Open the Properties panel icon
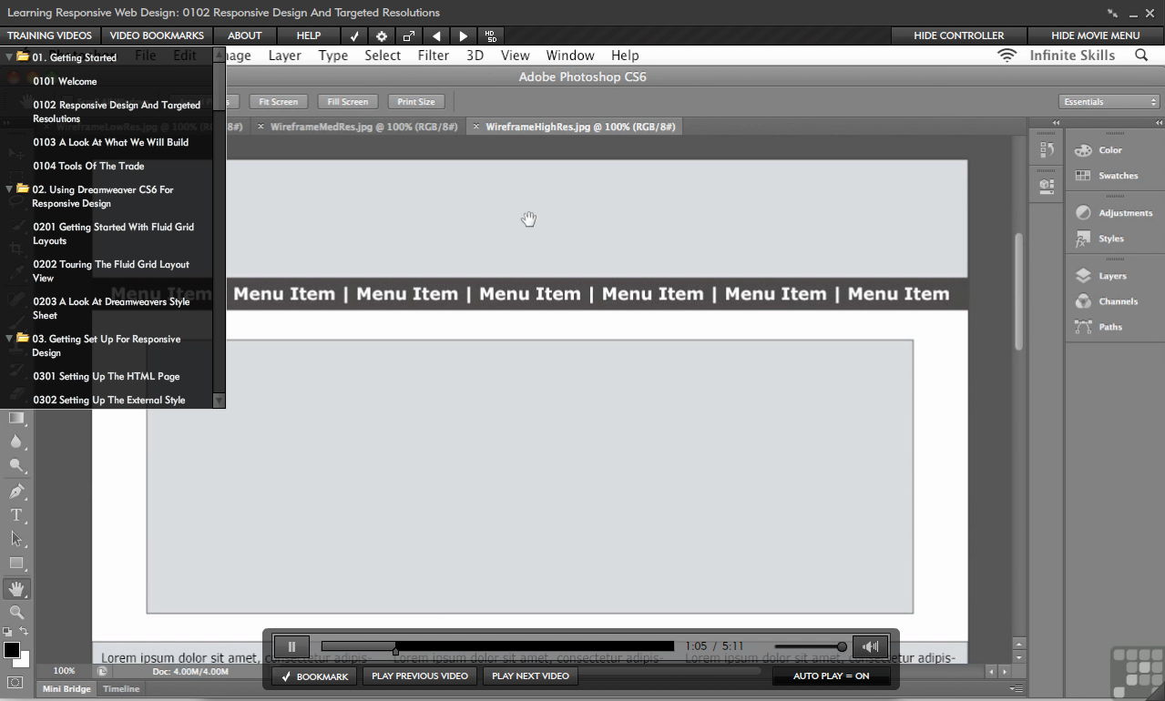1165x701 pixels. click(1046, 186)
